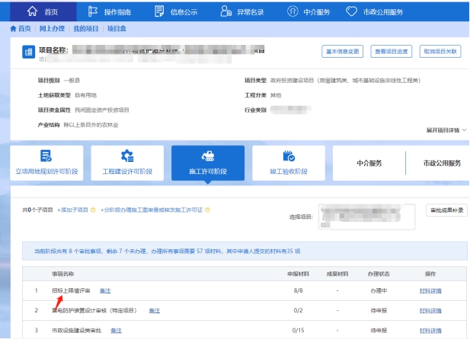Click the 事项名称 column header
This screenshot has width=470, height=339.
pyautogui.click(x=62, y=274)
